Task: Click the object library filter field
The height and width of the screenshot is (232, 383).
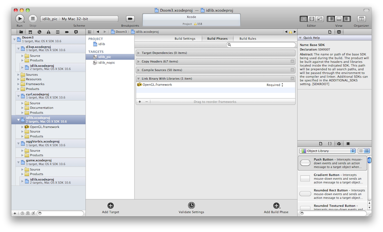Action: click(x=334, y=213)
